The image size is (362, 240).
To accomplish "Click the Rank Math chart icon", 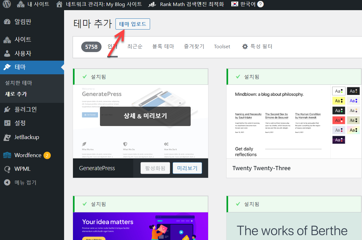I will (x=152, y=4).
